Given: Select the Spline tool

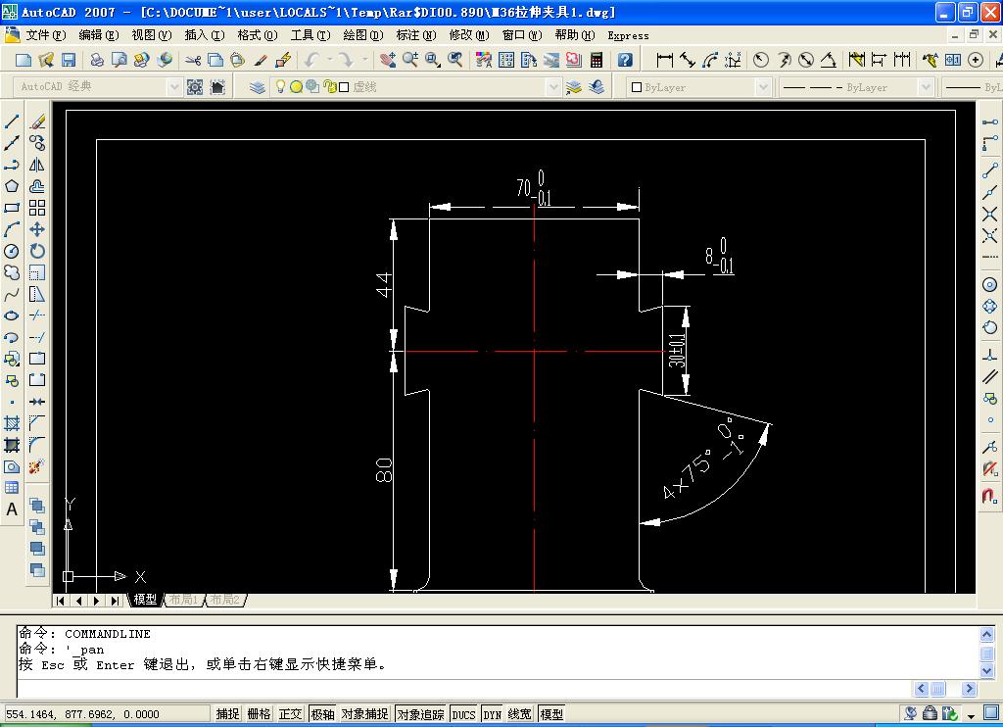Looking at the screenshot, I should (x=12, y=294).
